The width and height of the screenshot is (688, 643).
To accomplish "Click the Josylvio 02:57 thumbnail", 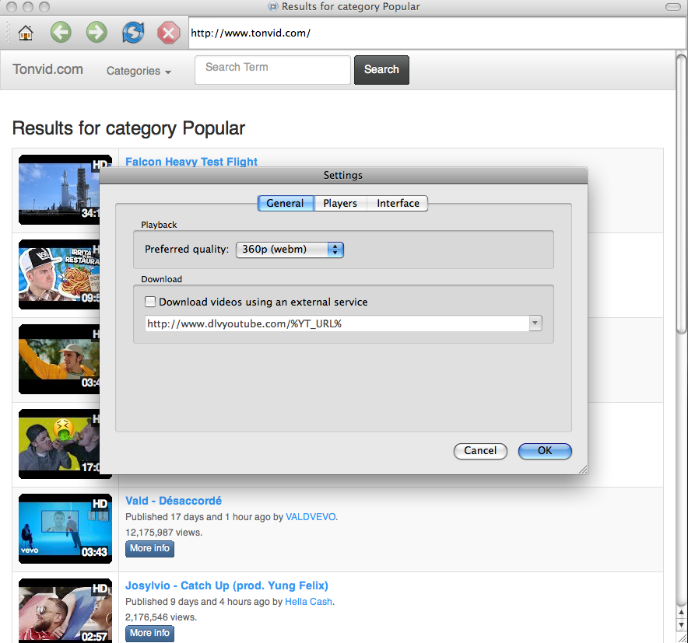I will tap(65, 610).
